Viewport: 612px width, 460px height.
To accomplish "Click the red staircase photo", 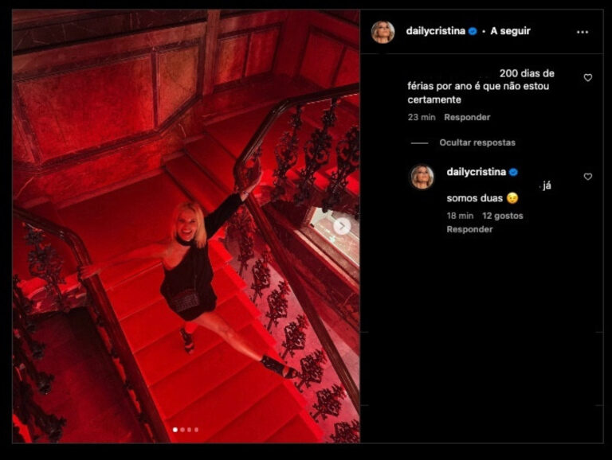I will pyautogui.click(x=186, y=226).
